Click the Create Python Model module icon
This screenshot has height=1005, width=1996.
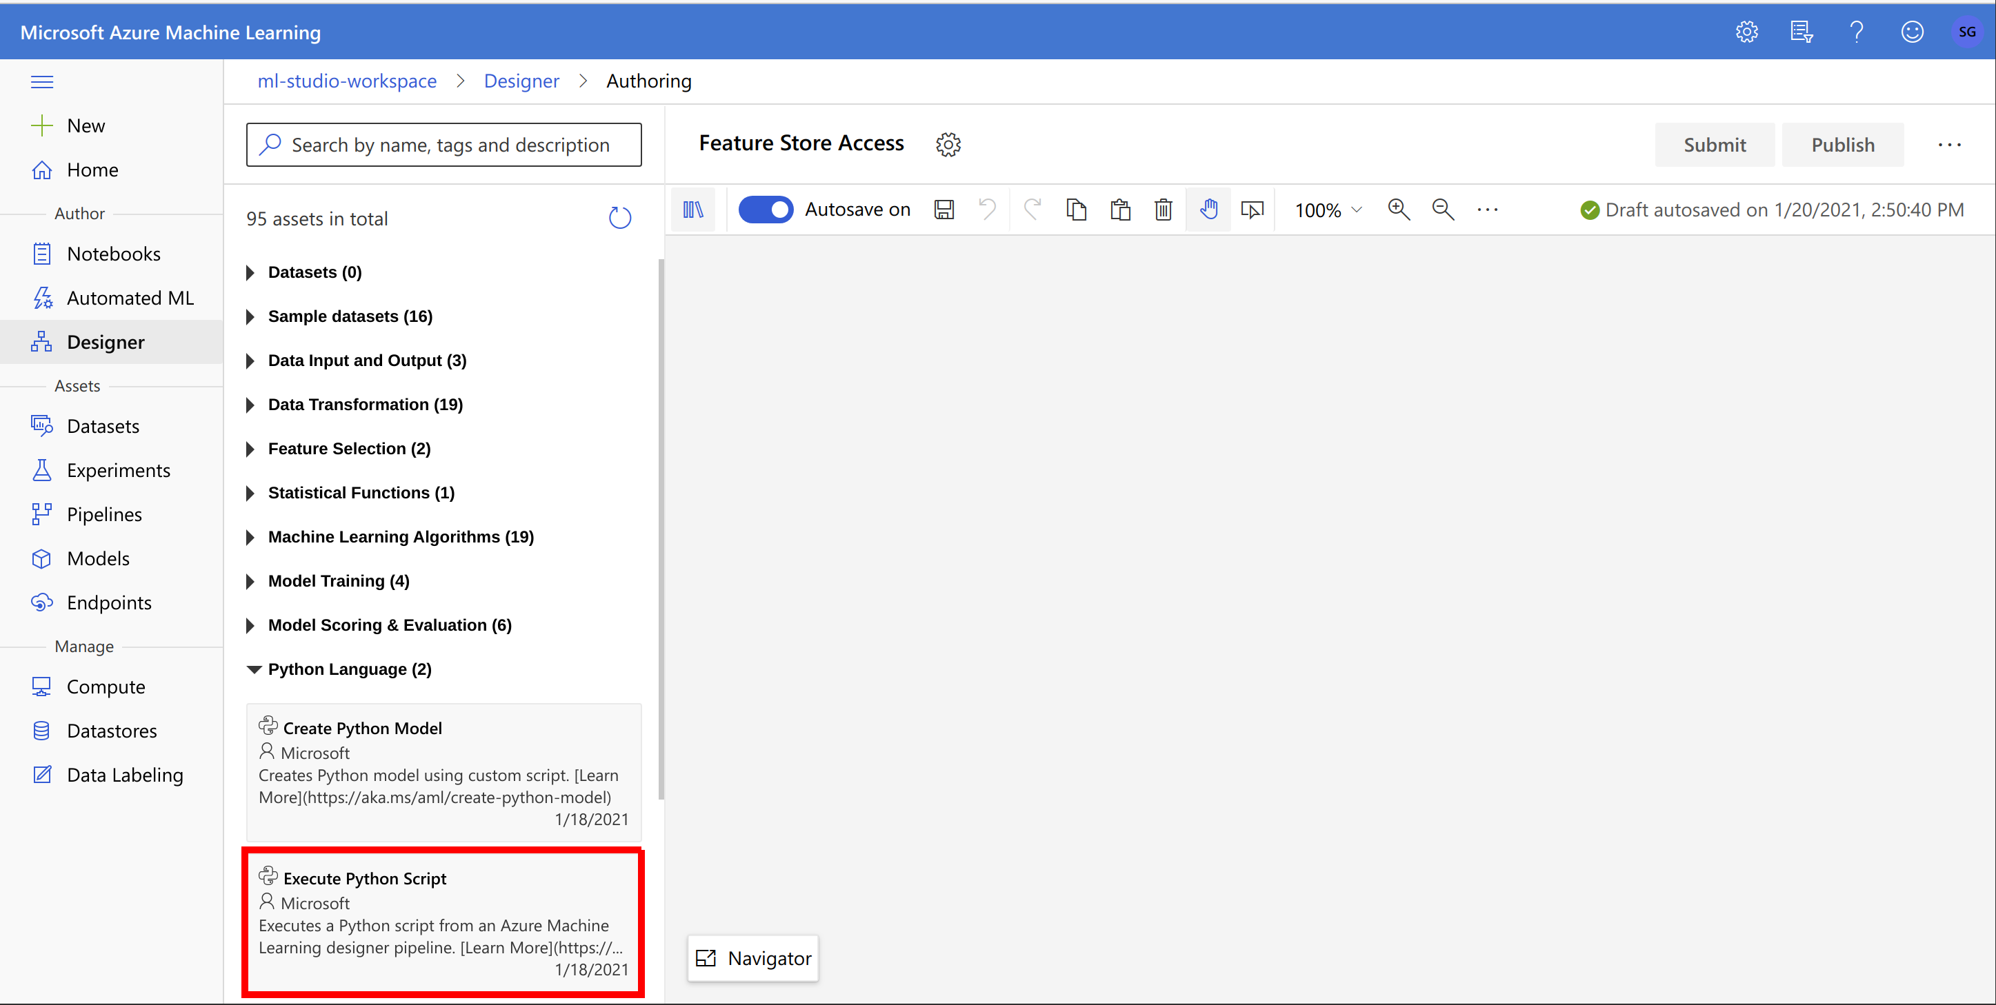(x=268, y=726)
